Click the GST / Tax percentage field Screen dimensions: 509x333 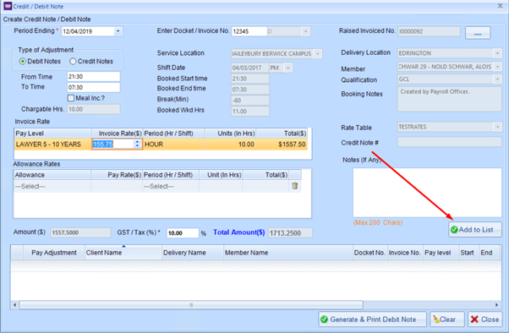(183, 233)
